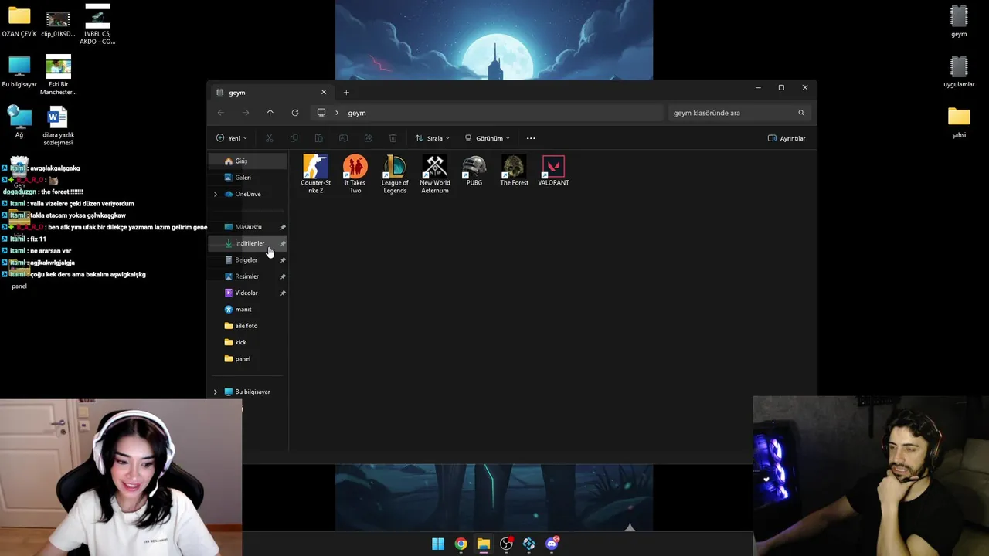Close the geym tab
989x556 pixels.
pyautogui.click(x=324, y=93)
